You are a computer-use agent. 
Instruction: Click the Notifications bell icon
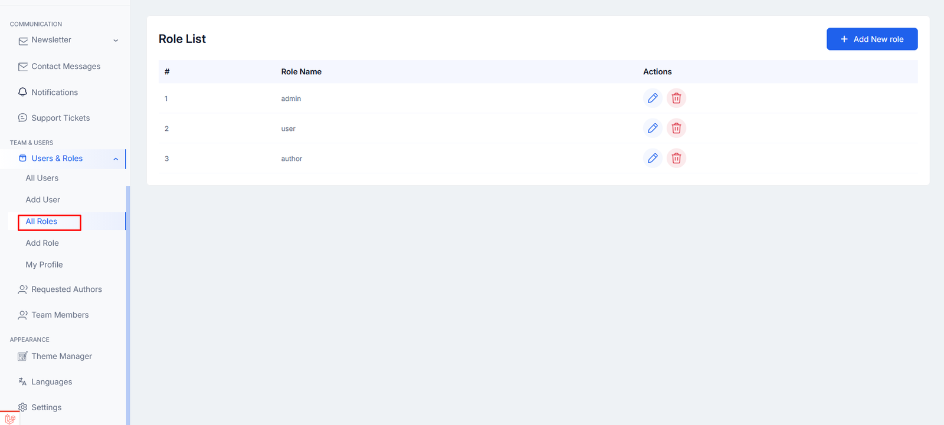coord(23,92)
